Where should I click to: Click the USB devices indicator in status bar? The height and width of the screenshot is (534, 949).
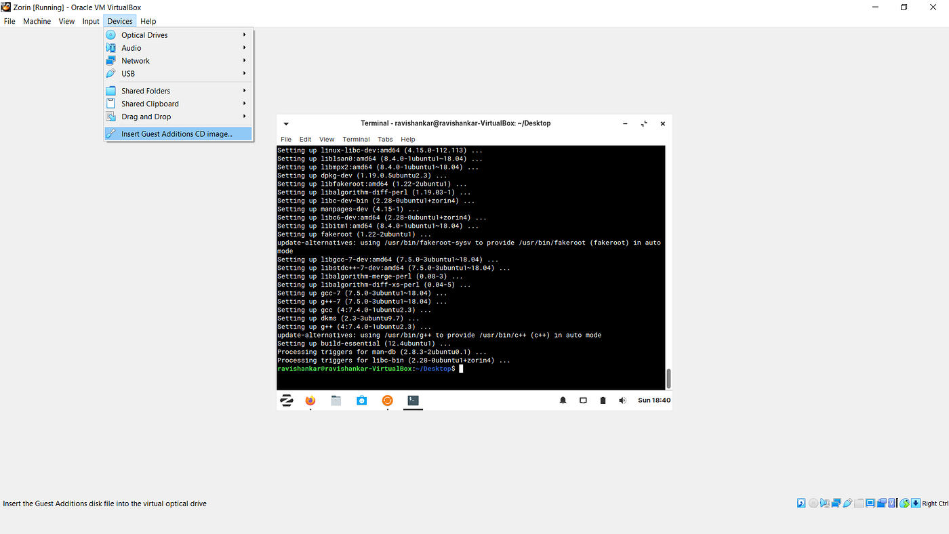[x=847, y=503]
